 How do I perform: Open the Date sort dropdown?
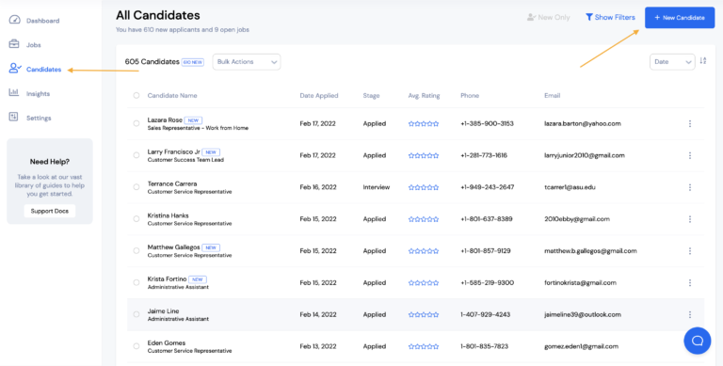click(x=672, y=62)
